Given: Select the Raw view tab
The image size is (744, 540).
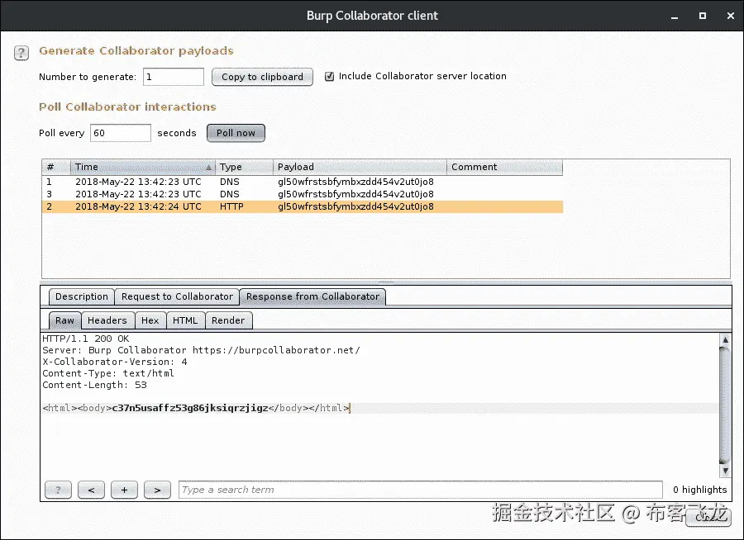Looking at the screenshot, I should click(65, 320).
